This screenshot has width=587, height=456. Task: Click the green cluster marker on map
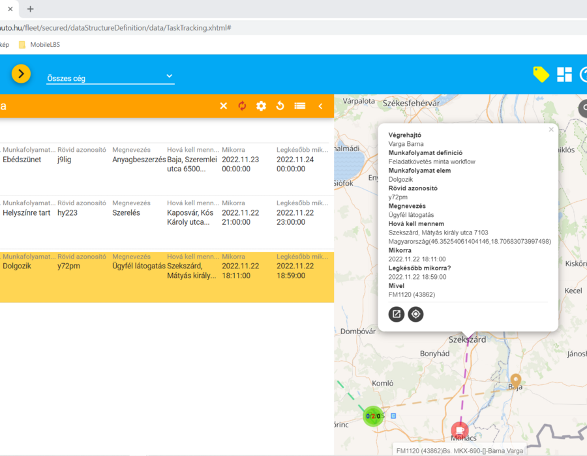(x=373, y=416)
